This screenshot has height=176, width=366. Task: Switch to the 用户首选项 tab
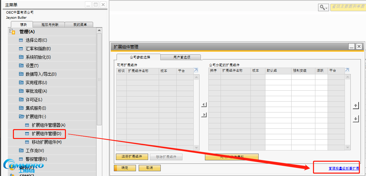[x=181, y=57]
